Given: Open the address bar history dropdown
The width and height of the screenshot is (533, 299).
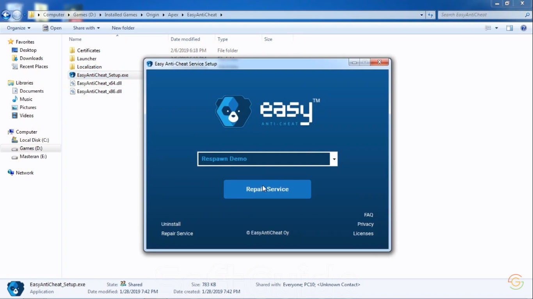Looking at the screenshot, I should pyautogui.click(x=422, y=15).
